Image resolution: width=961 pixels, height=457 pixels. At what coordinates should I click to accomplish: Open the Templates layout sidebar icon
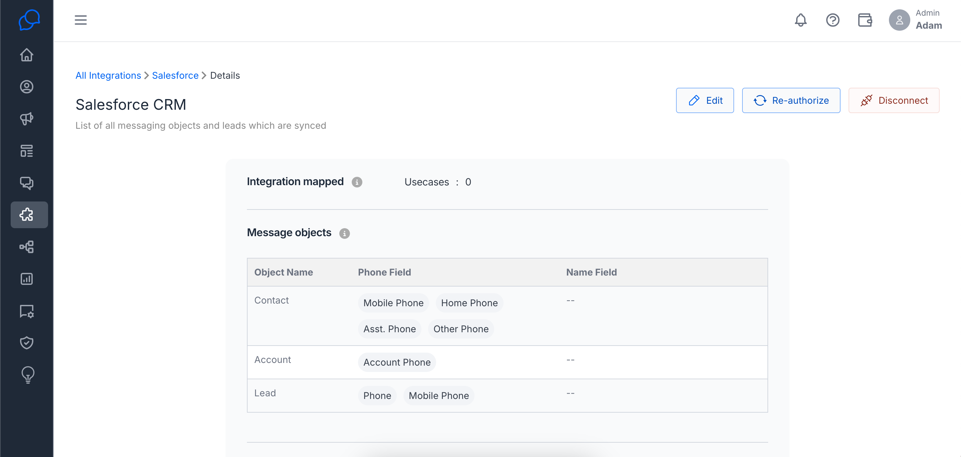tap(26, 151)
